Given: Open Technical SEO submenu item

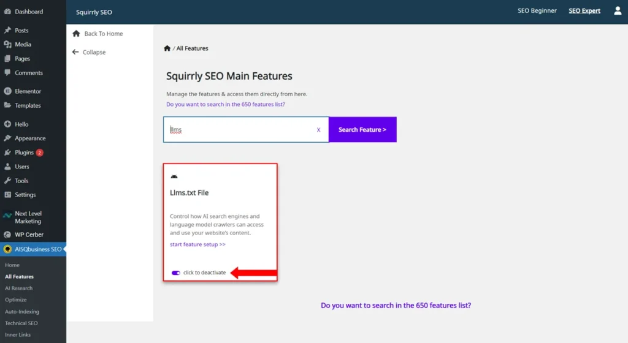Looking at the screenshot, I should 21,323.
